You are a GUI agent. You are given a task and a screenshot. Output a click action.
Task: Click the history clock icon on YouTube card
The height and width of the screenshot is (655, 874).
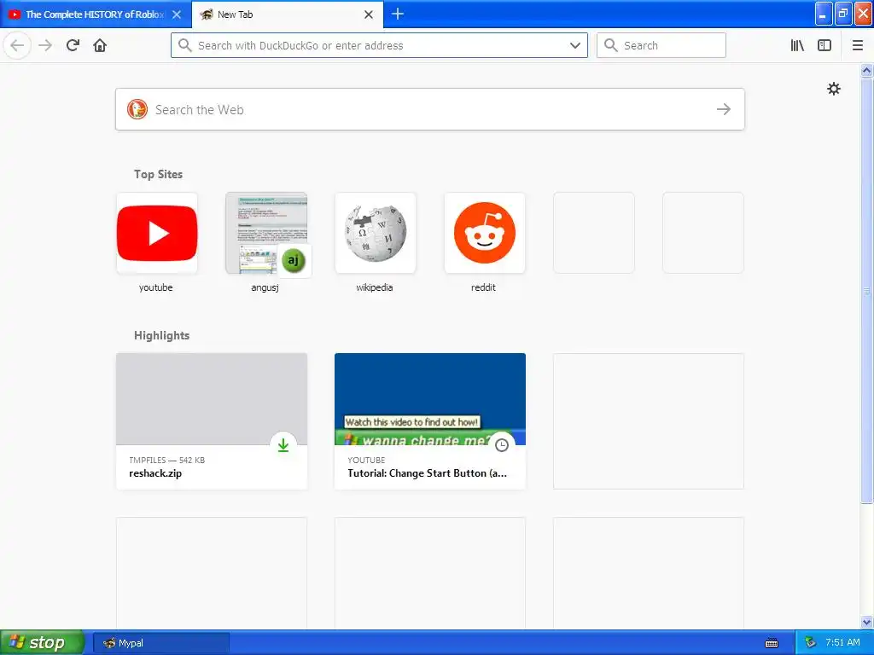pos(502,445)
